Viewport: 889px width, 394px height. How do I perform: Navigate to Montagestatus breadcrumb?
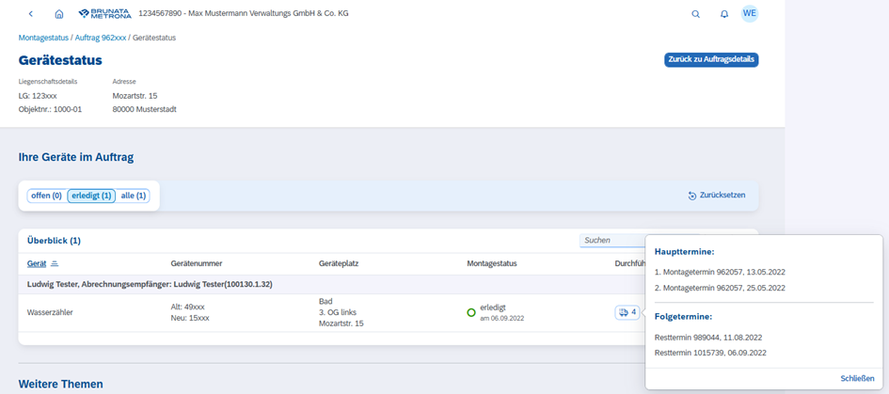click(43, 38)
